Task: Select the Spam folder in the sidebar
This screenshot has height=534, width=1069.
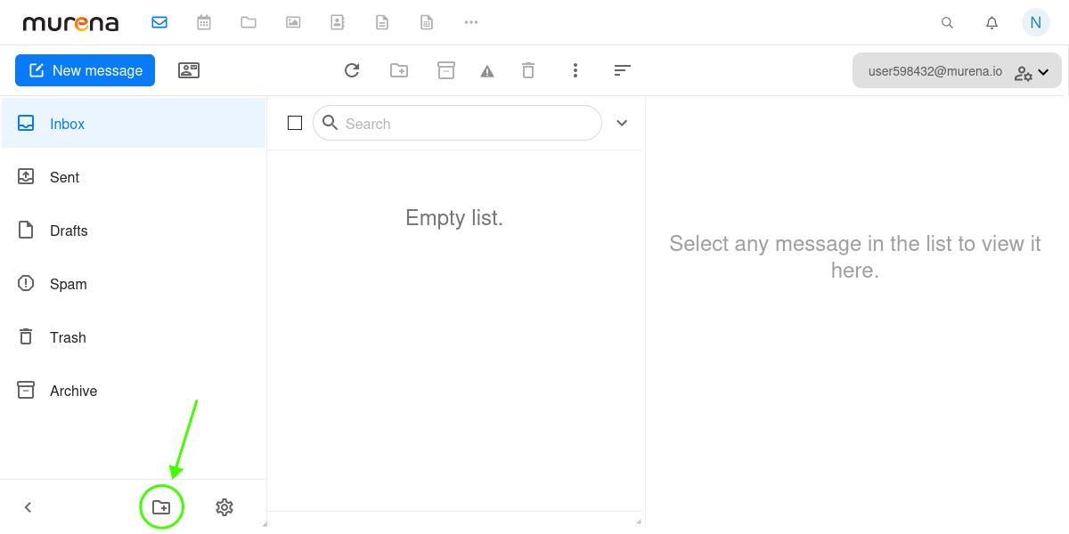Action: pos(67,284)
